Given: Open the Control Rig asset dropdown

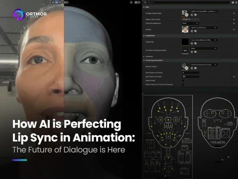Looking at the screenshot, I should (204, 40).
